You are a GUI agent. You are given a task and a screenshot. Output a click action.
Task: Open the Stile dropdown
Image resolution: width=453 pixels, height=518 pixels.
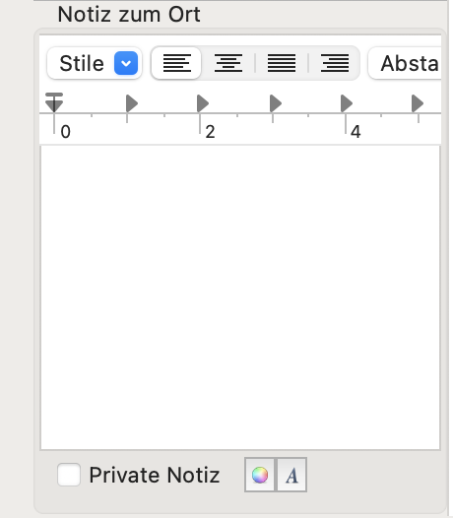click(x=95, y=63)
